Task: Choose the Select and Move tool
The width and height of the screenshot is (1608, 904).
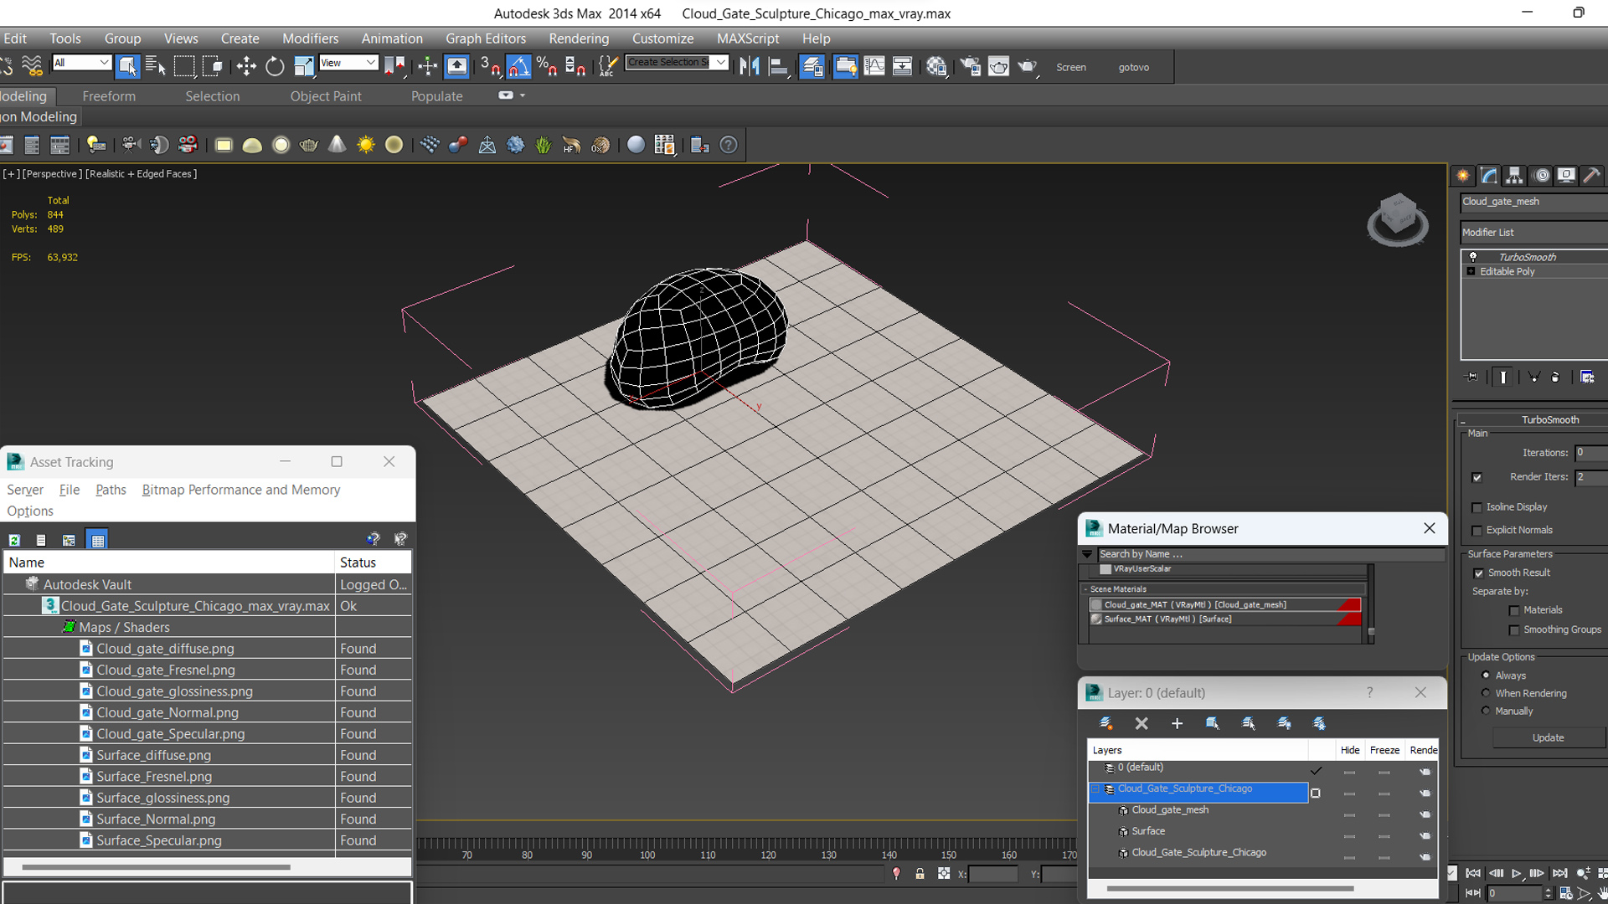Action: pos(246,66)
